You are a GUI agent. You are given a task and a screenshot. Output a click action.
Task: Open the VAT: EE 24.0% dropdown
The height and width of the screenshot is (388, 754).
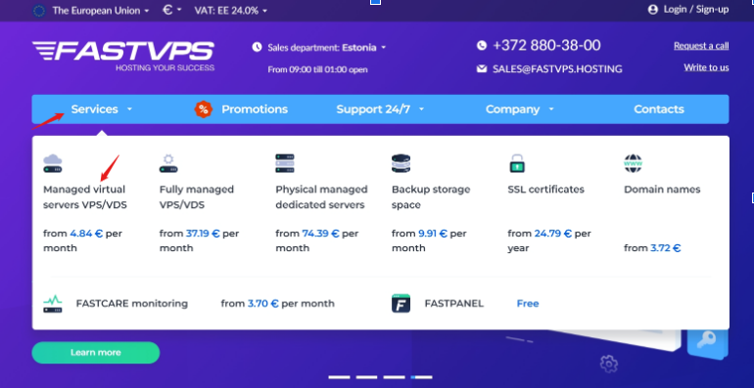click(x=231, y=10)
